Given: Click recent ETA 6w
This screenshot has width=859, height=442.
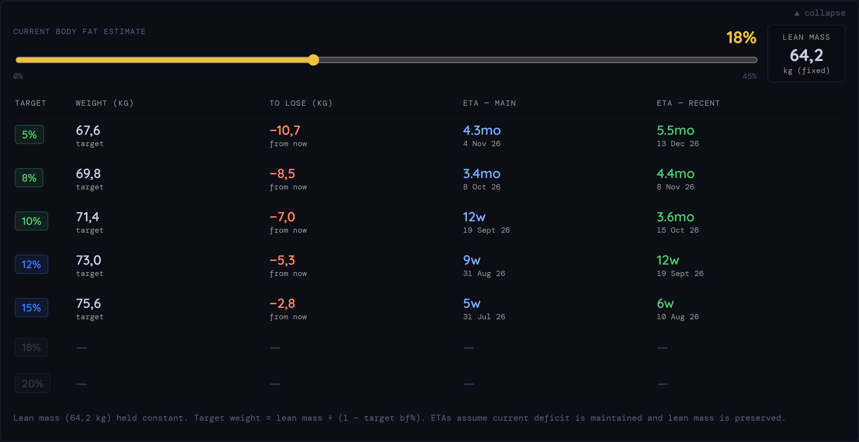Looking at the screenshot, I should tap(665, 304).
